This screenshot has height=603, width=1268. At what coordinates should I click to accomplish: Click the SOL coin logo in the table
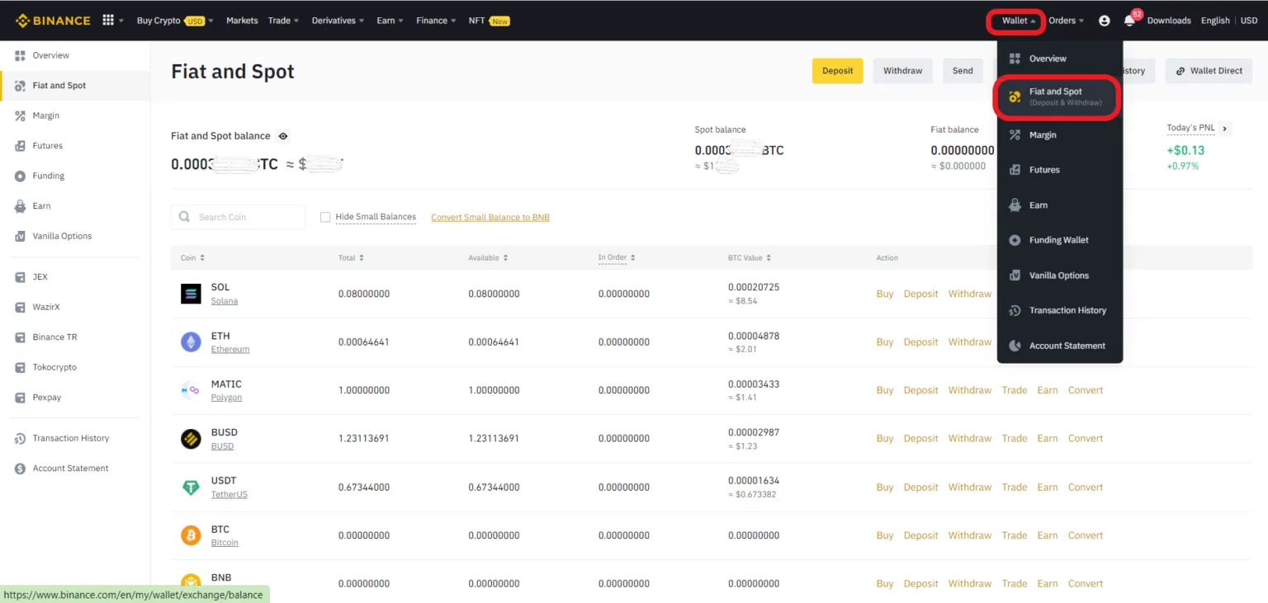pyautogui.click(x=191, y=294)
